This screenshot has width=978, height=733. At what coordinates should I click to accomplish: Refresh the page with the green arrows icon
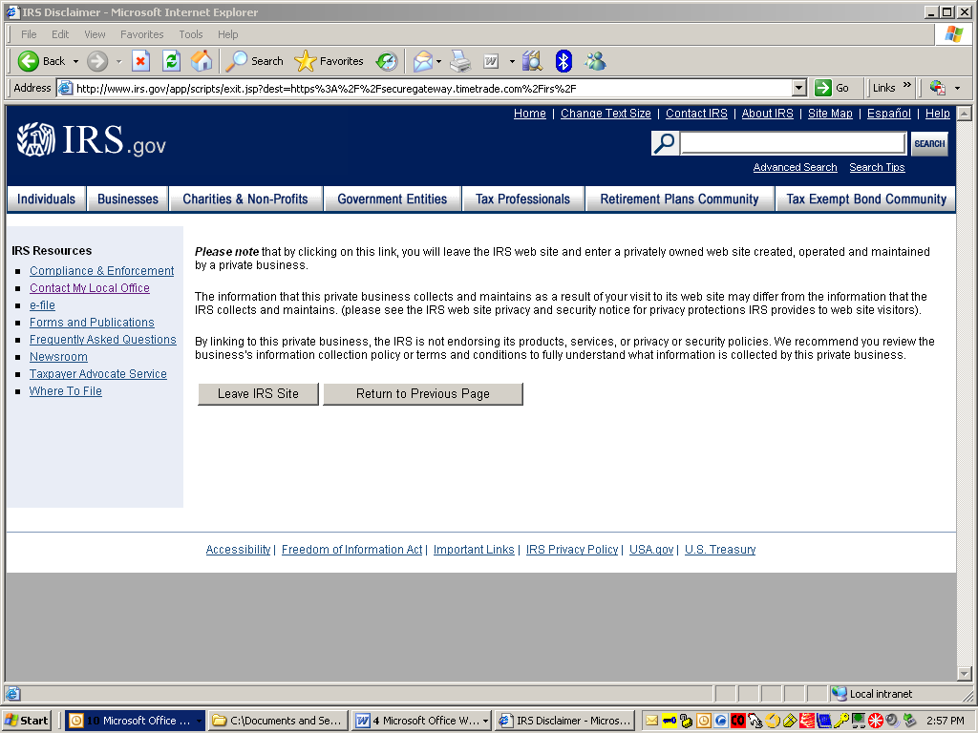click(171, 61)
